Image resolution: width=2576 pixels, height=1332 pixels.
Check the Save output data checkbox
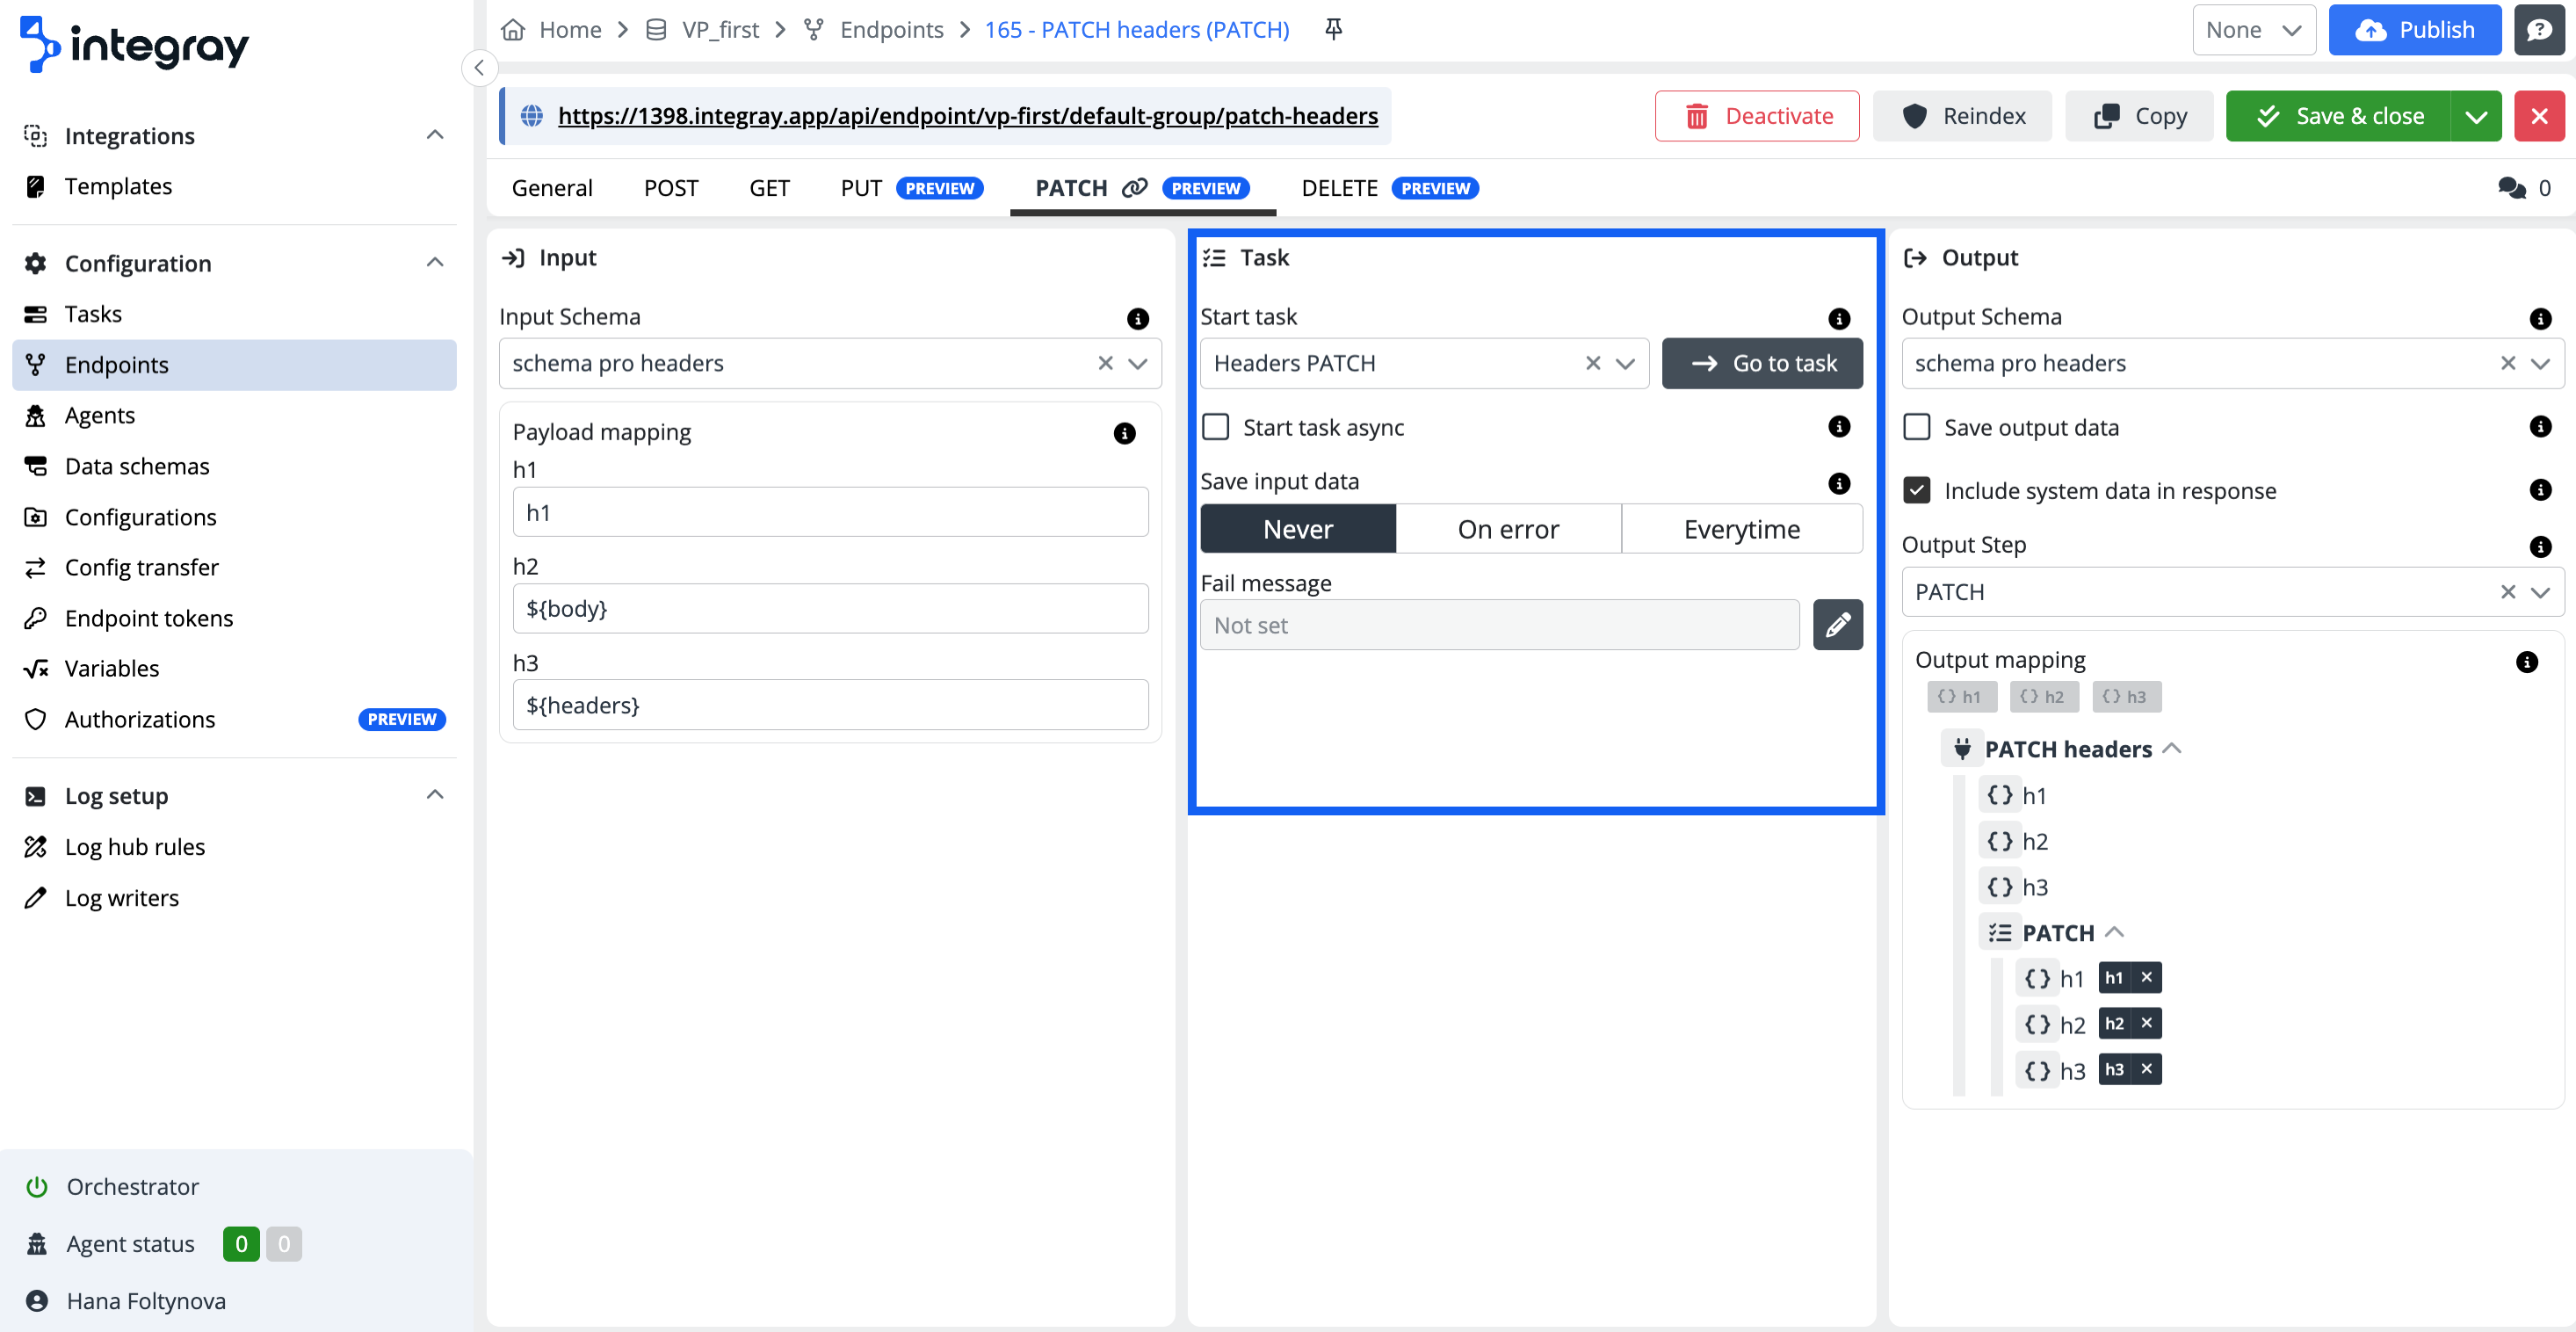(1916, 427)
